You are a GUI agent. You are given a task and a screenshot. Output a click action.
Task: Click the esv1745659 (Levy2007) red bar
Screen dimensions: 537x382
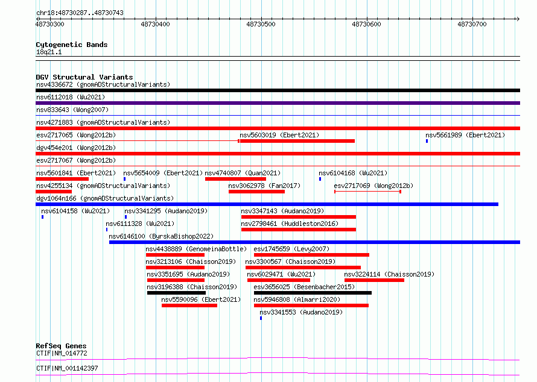tap(311, 255)
